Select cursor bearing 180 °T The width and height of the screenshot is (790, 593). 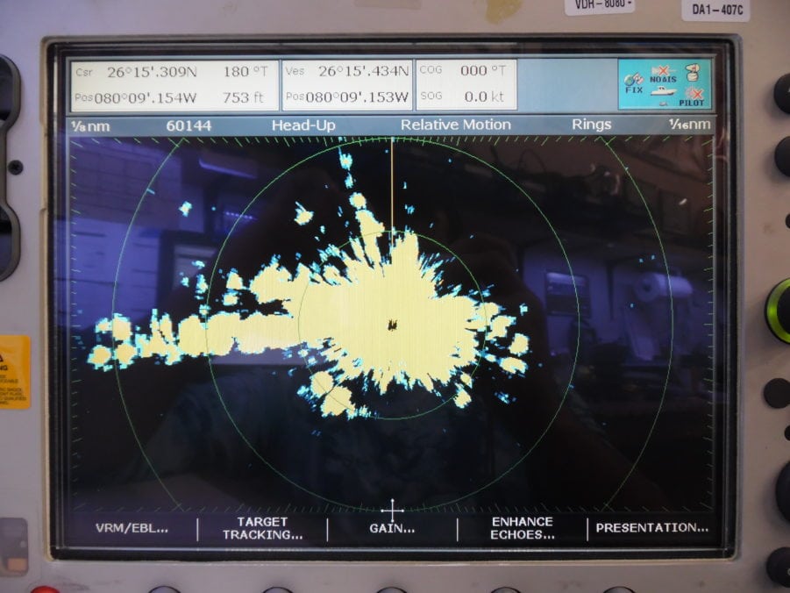(x=246, y=72)
